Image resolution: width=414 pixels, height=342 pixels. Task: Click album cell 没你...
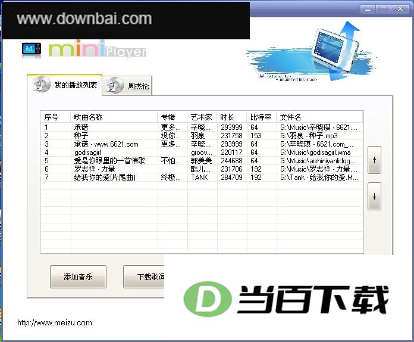click(x=171, y=136)
